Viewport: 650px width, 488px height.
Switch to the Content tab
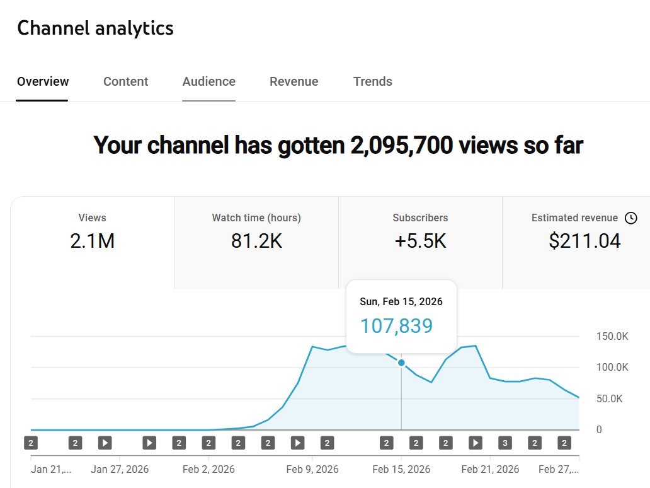(x=125, y=81)
